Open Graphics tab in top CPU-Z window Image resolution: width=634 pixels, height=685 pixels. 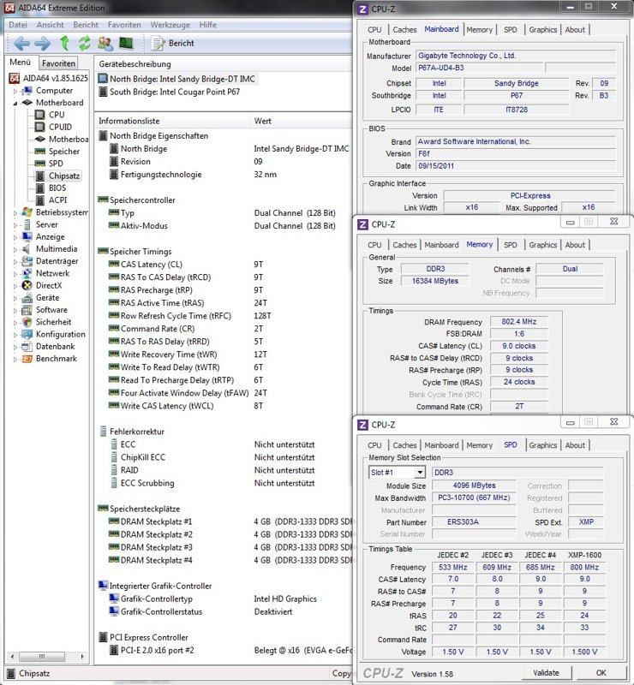coord(542,30)
